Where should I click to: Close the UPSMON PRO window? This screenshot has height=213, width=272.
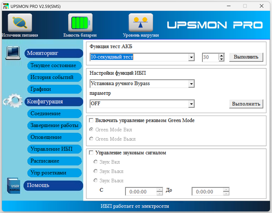pos(262,6)
